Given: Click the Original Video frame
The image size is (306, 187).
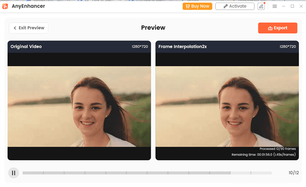Looking at the screenshot, I should 79,107.
